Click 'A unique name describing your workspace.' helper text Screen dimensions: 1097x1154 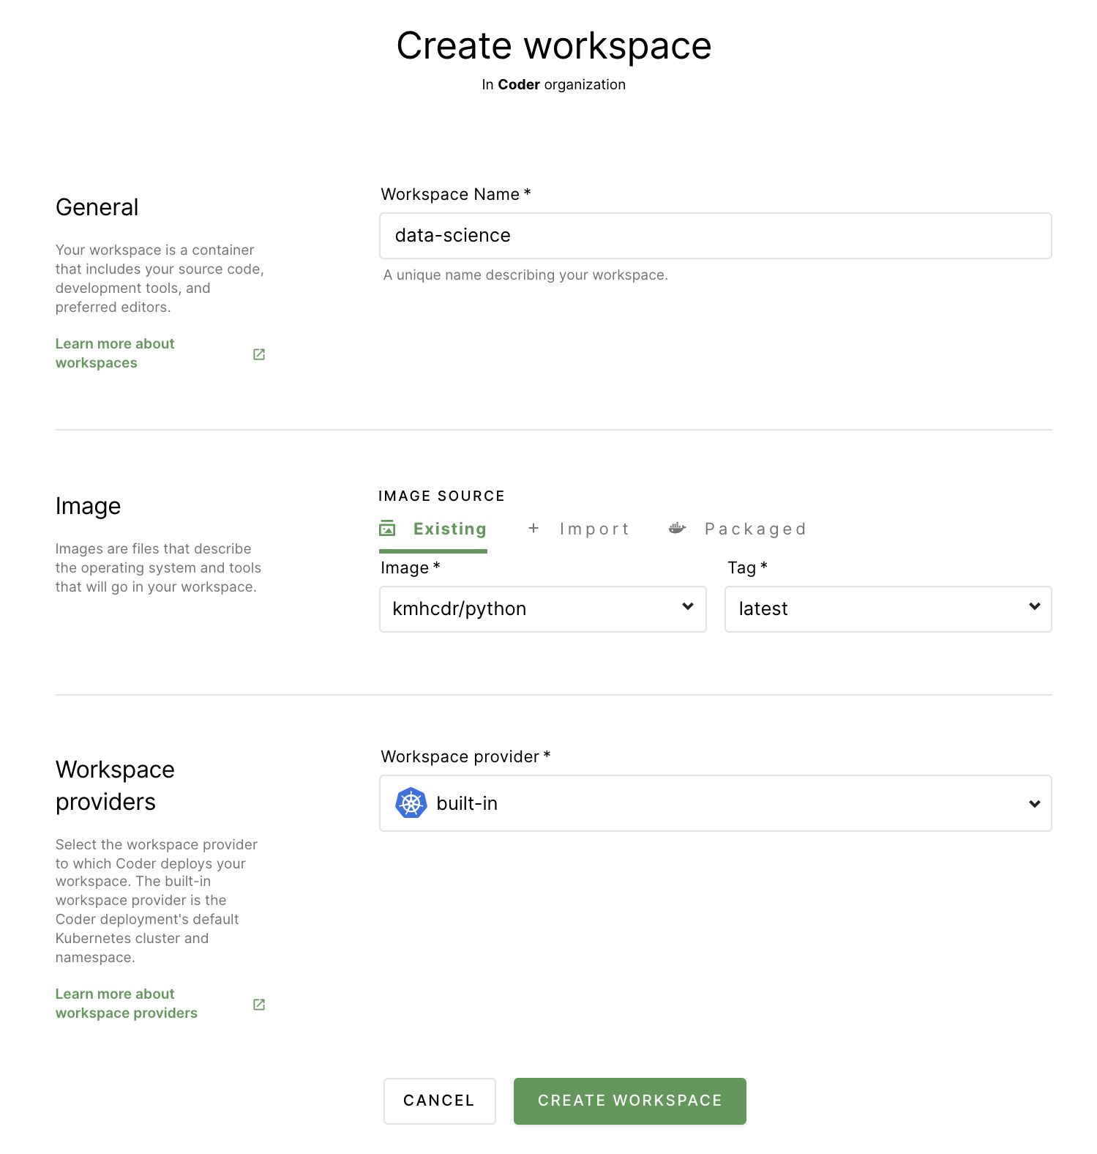525,275
